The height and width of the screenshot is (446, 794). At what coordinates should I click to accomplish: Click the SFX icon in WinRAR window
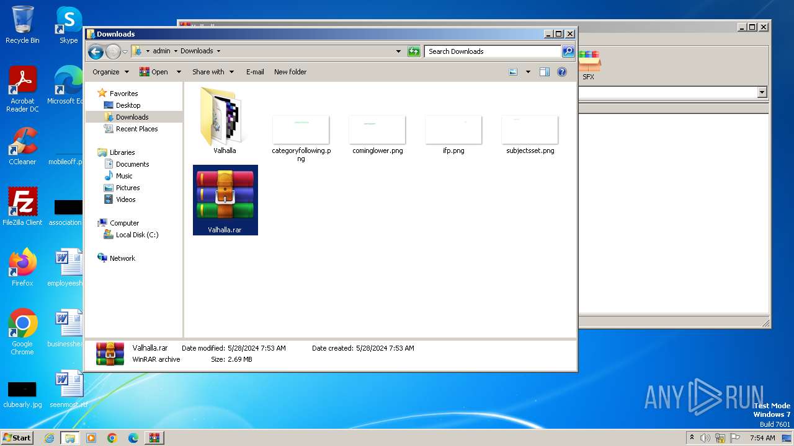[589, 66]
